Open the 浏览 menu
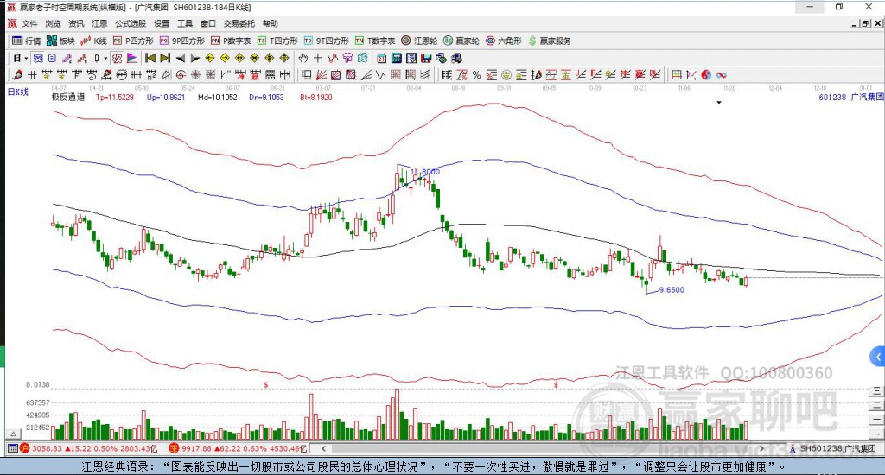 pyautogui.click(x=53, y=23)
